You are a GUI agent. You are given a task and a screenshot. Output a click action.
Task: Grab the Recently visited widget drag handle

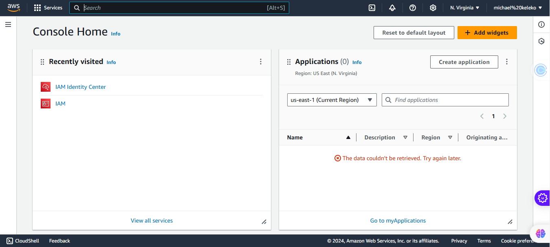pos(42,62)
